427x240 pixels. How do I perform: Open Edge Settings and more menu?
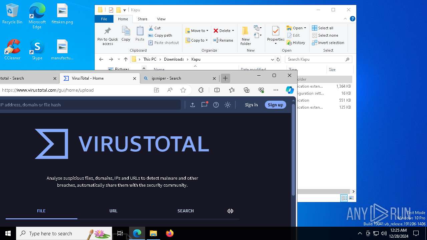pos(276,90)
